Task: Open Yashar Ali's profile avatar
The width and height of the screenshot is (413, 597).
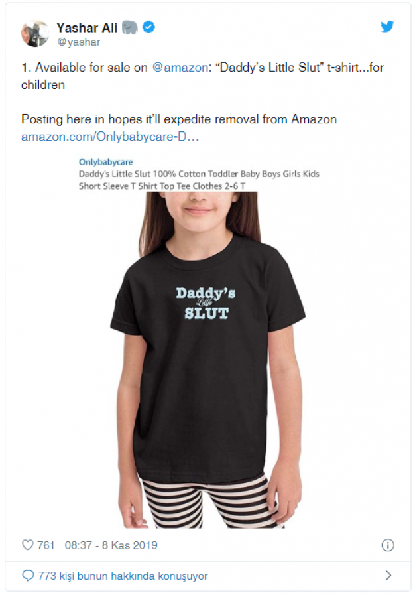Action: pyautogui.click(x=35, y=34)
